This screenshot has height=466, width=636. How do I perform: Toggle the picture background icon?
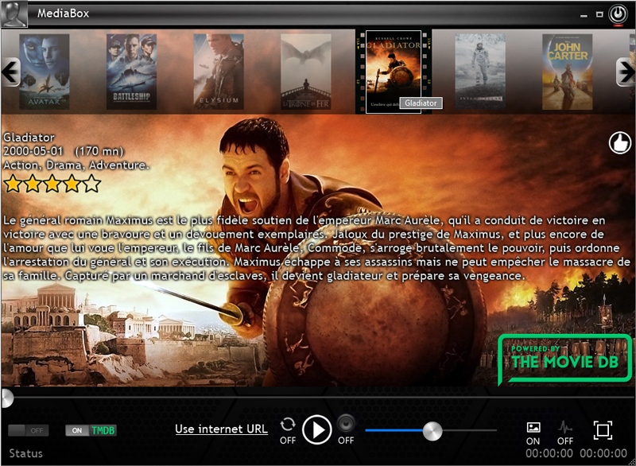pyautogui.click(x=533, y=427)
